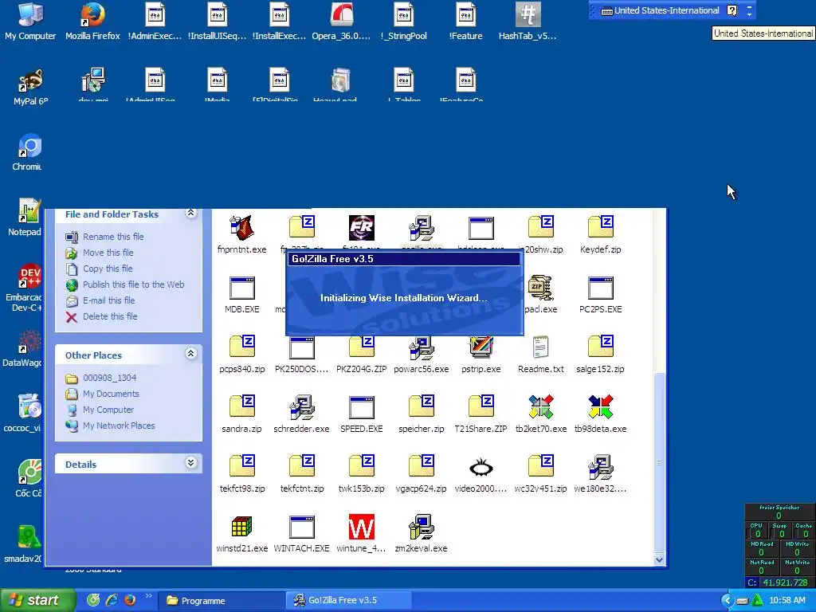Viewport: 816px width, 612px height.
Task: Select the T21Share.ZIP archive
Action: tap(481, 407)
